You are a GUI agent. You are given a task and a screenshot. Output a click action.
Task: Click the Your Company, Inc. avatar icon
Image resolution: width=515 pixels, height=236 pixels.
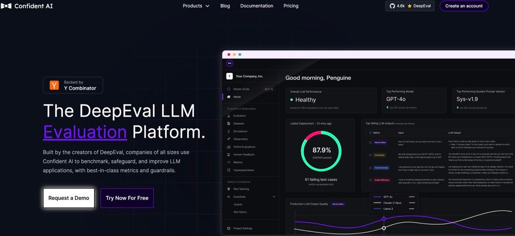(x=229, y=76)
